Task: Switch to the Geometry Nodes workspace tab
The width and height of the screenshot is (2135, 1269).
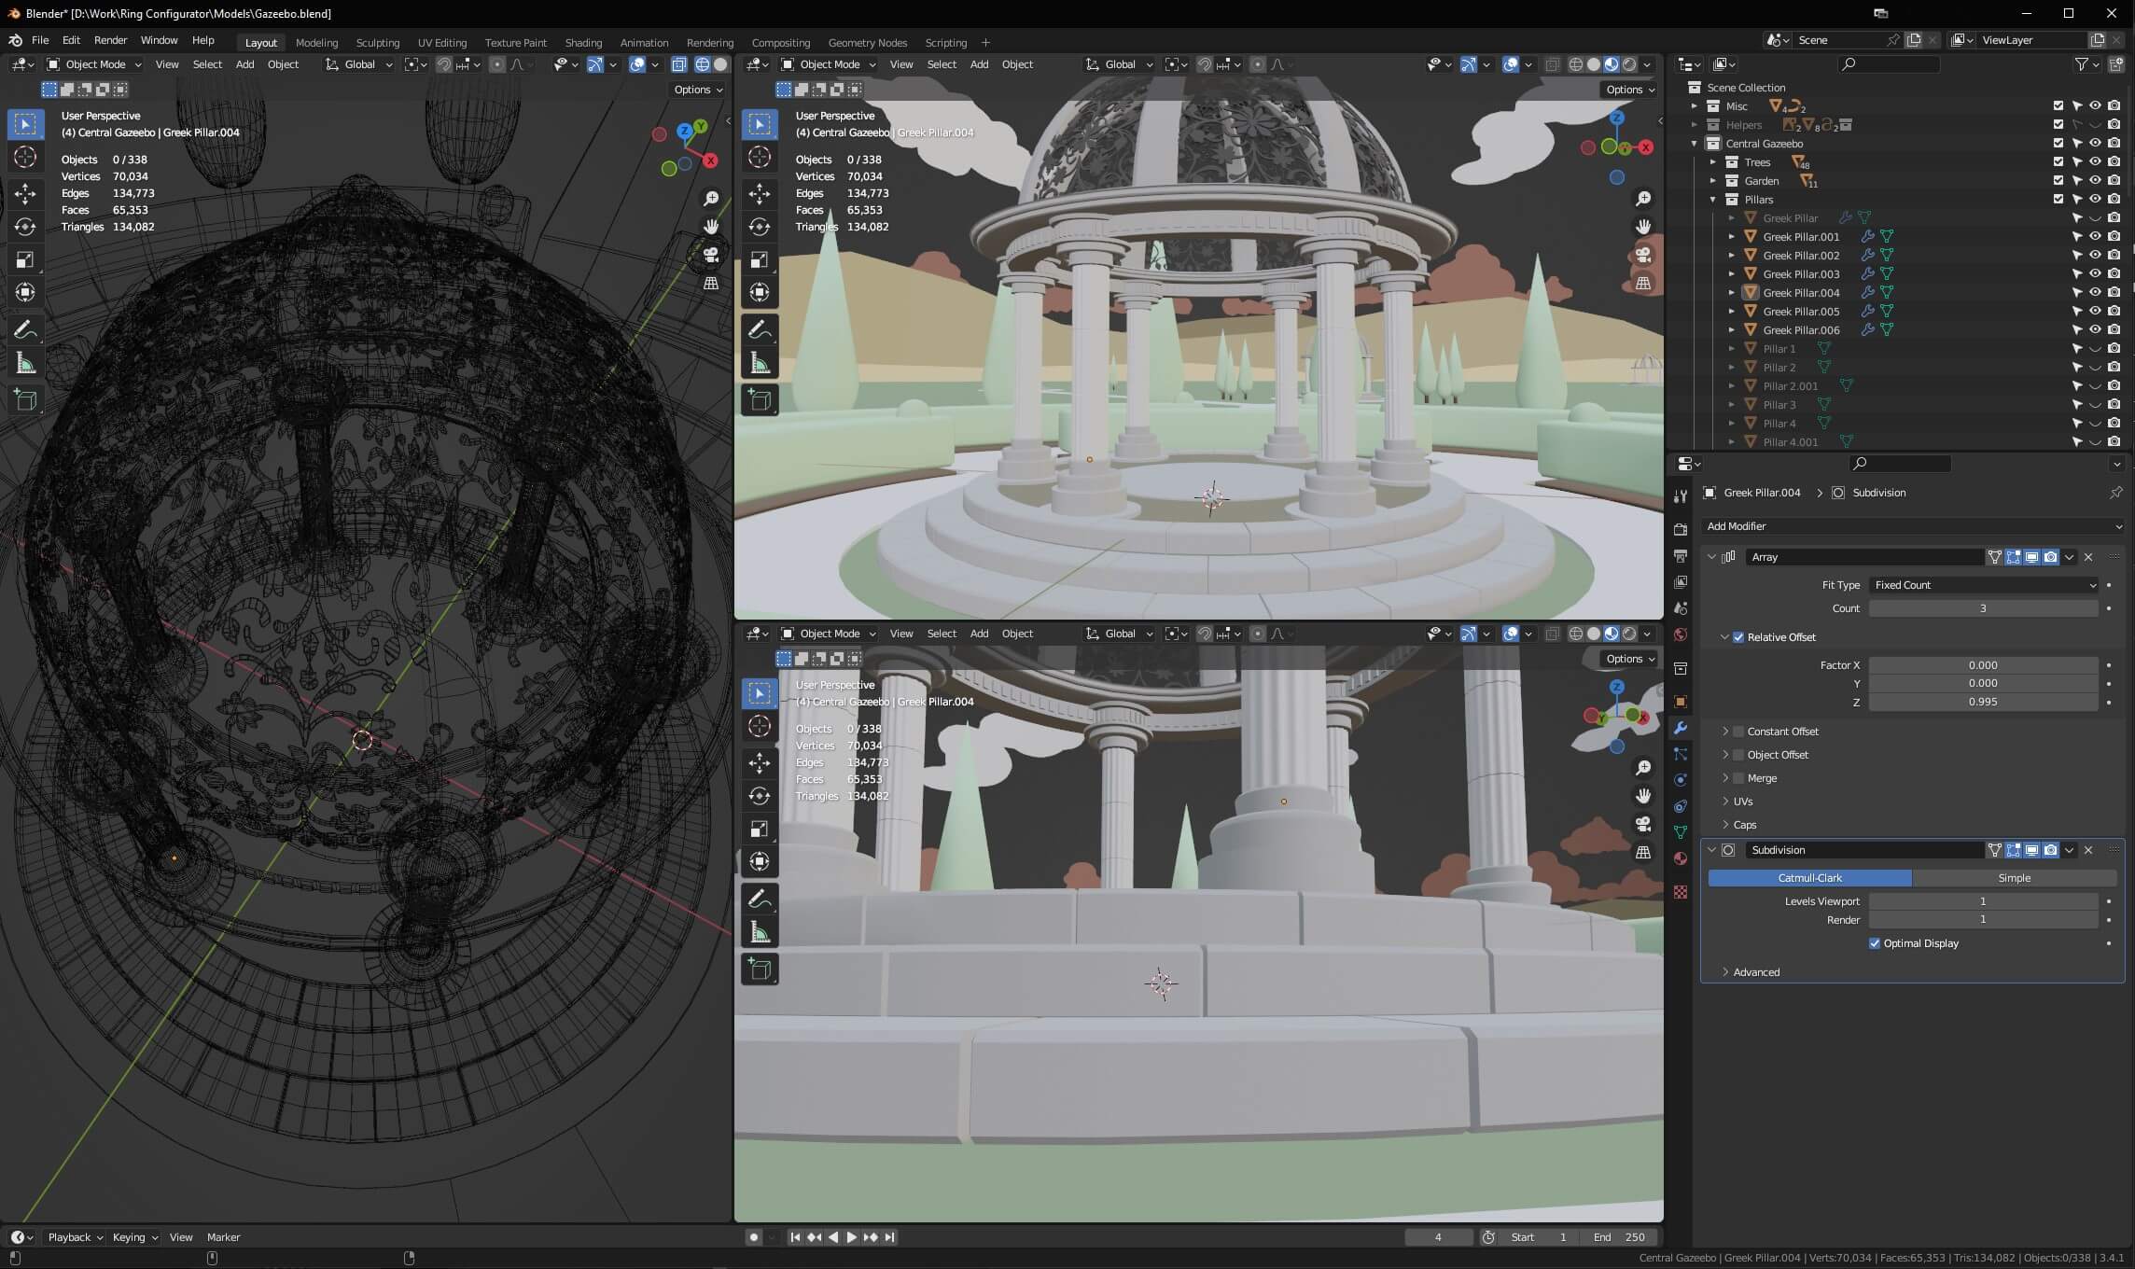Action: click(867, 43)
